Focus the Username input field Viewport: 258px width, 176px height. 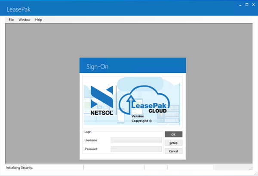coord(136,140)
